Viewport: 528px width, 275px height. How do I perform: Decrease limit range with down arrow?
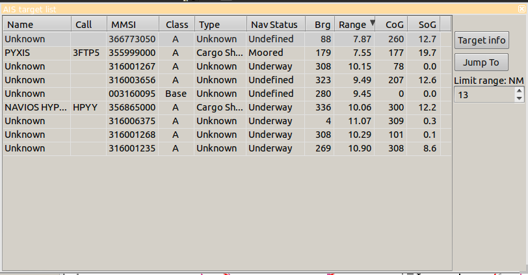point(519,99)
